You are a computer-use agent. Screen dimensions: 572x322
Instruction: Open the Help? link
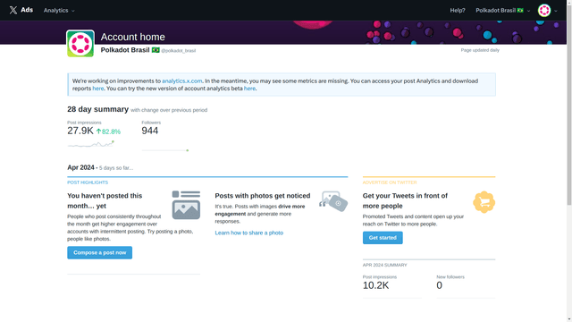tap(458, 11)
